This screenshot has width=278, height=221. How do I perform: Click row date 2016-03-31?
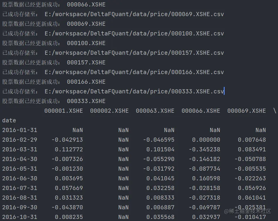(x=20, y=149)
